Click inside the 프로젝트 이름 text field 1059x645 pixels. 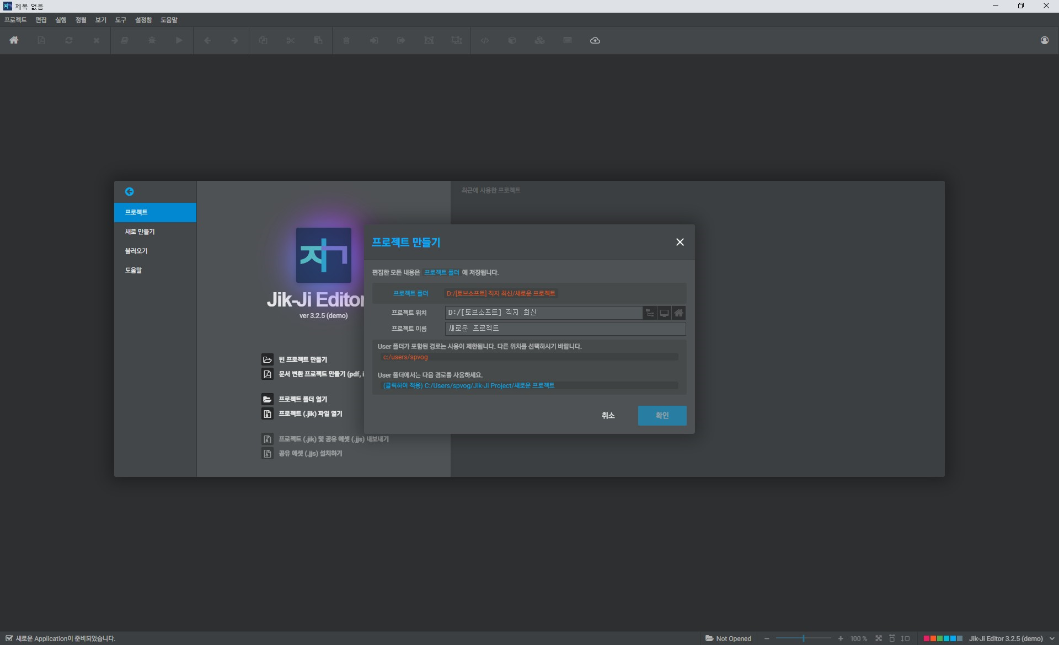pos(565,329)
